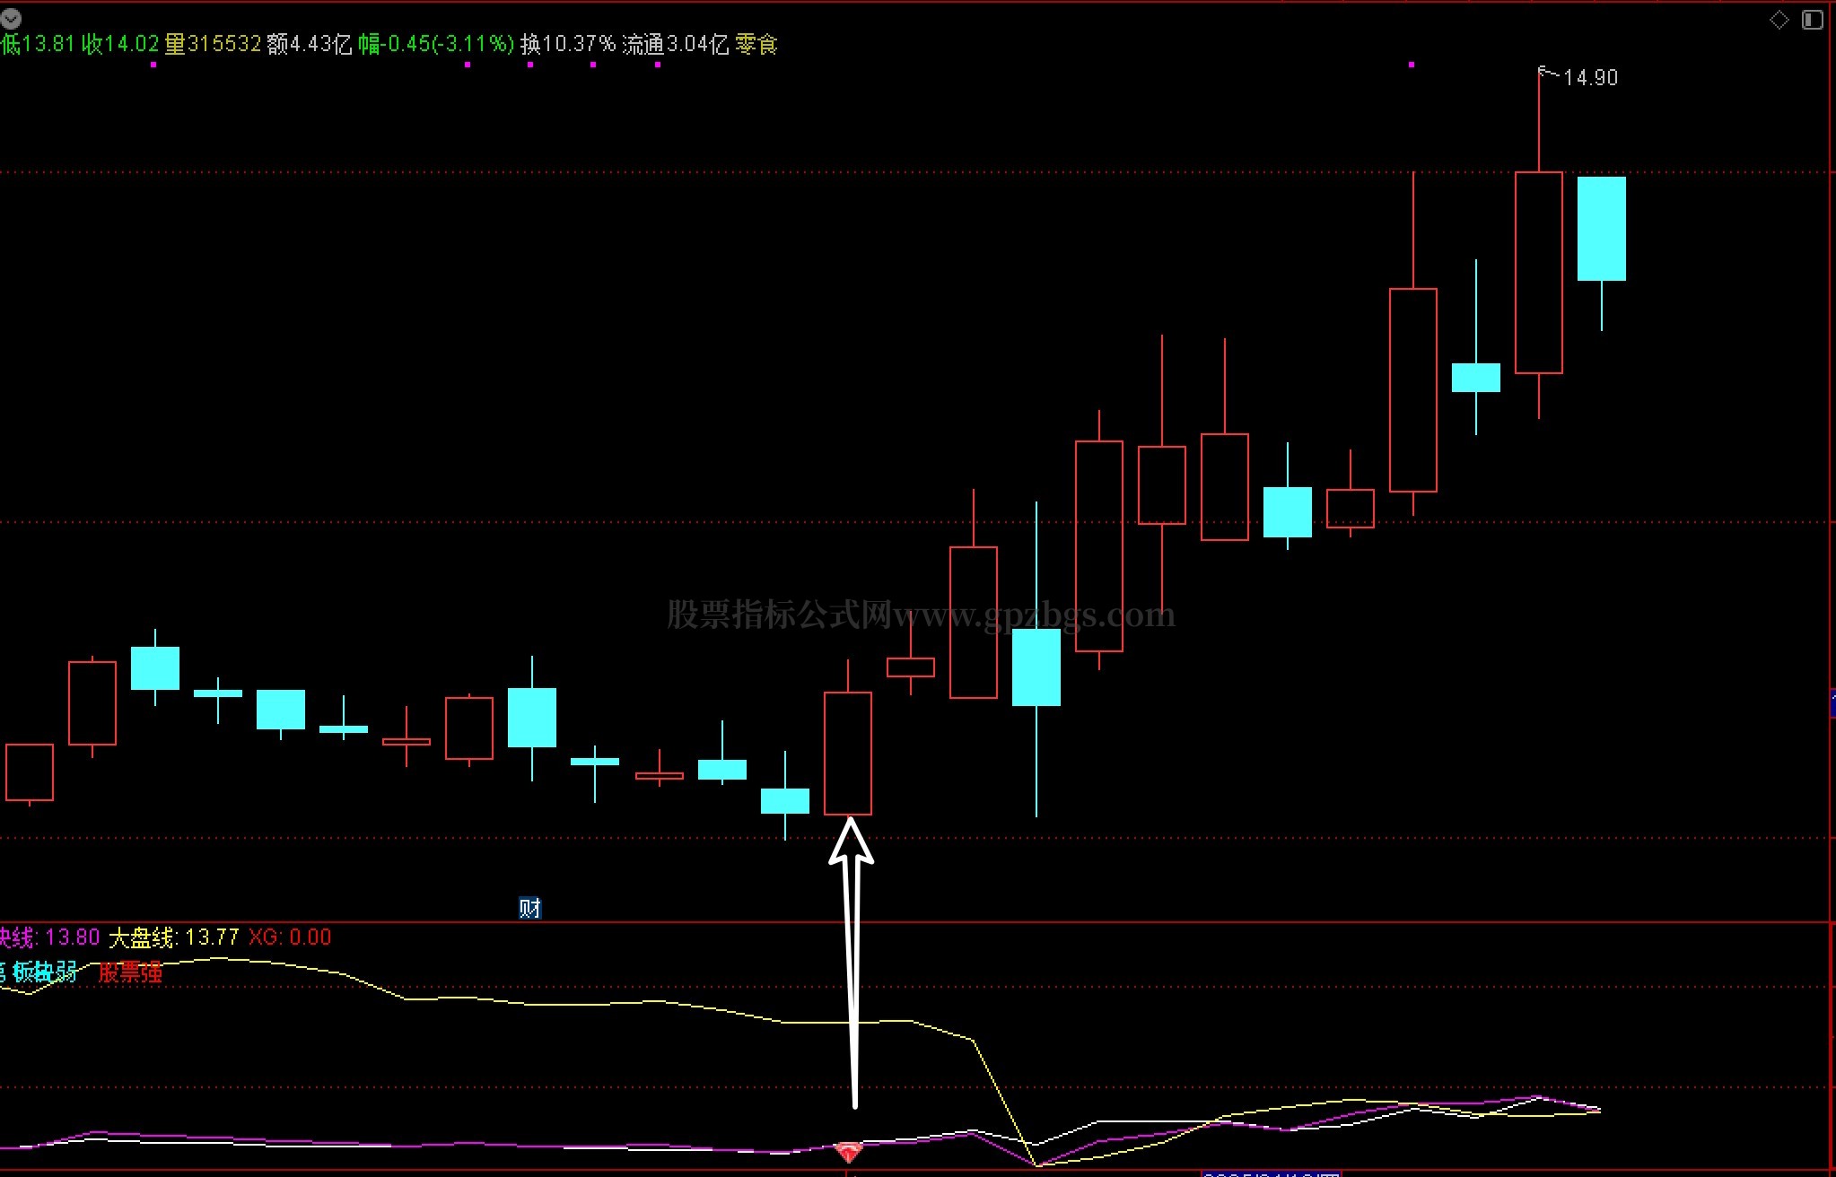The height and width of the screenshot is (1177, 1836).
Task: Select the last cyan candlestick on right
Action: coord(1602,229)
